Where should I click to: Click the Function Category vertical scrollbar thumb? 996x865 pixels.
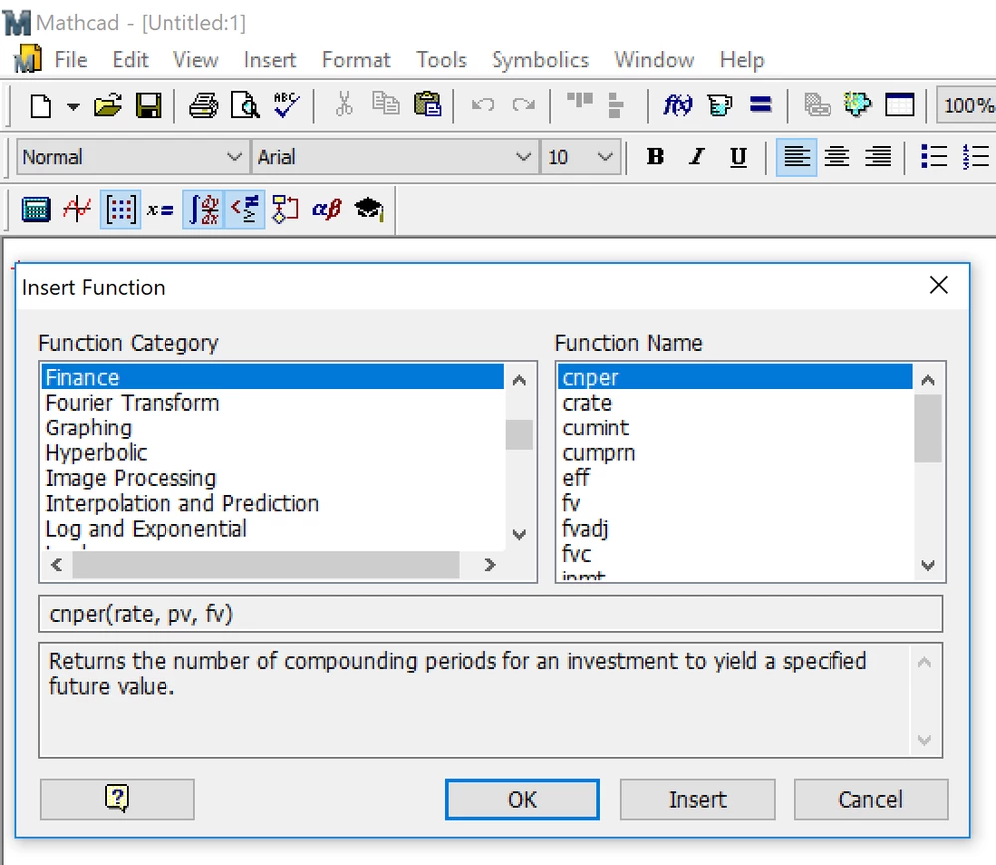tap(519, 434)
